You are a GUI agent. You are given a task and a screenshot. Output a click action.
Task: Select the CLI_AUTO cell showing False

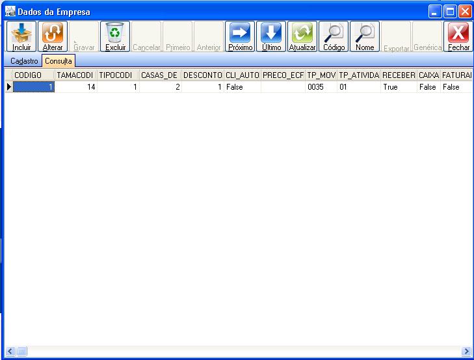(242, 87)
